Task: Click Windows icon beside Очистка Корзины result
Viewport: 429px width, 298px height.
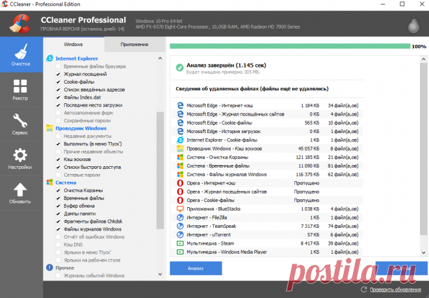Action: pyautogui.click(x=180, y=157)
